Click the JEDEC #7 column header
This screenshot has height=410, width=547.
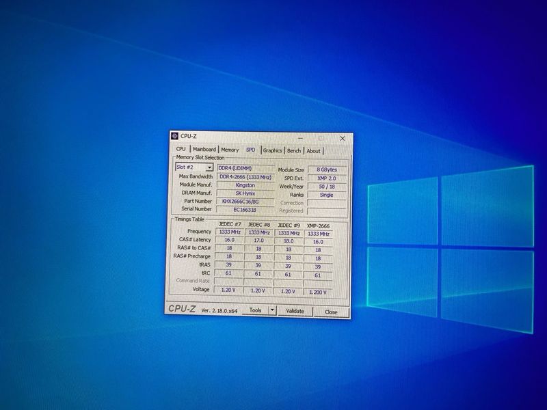(x=230, y=224)
